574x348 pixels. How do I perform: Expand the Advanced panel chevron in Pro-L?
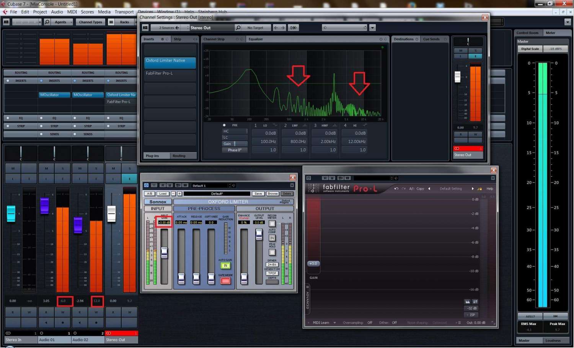pyautogui.click(x=307, y=286)
